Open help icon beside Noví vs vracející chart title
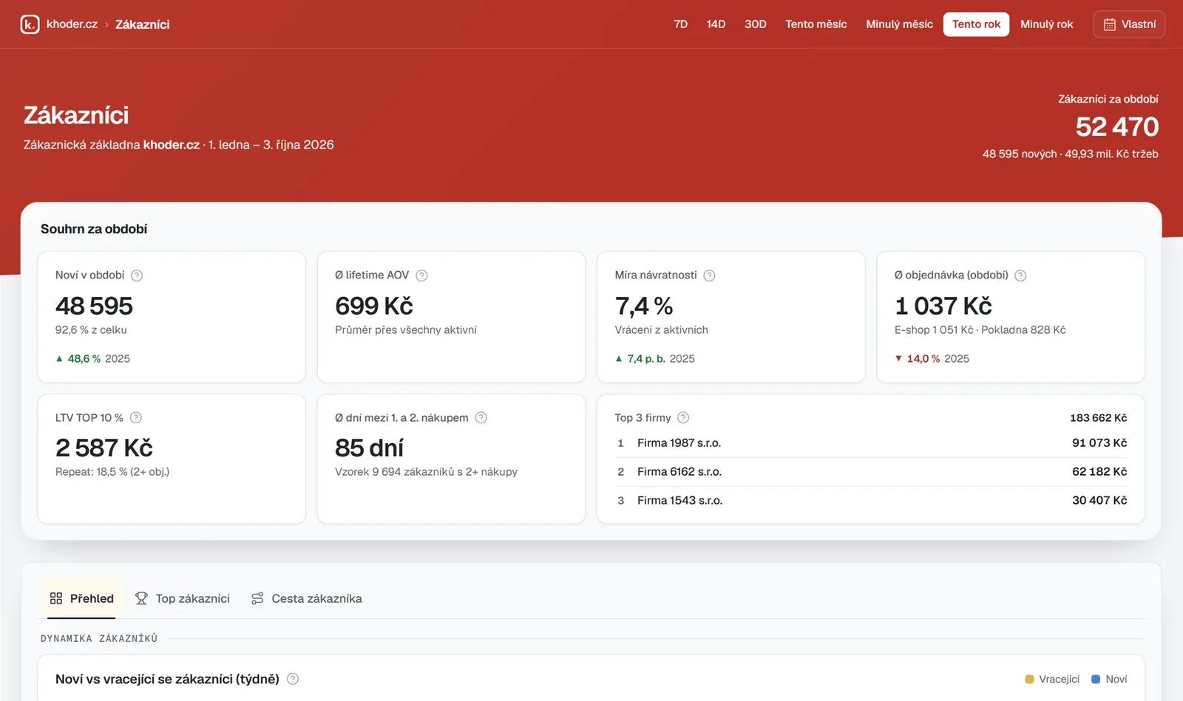The image size is (1183, 701). point(293,679)
